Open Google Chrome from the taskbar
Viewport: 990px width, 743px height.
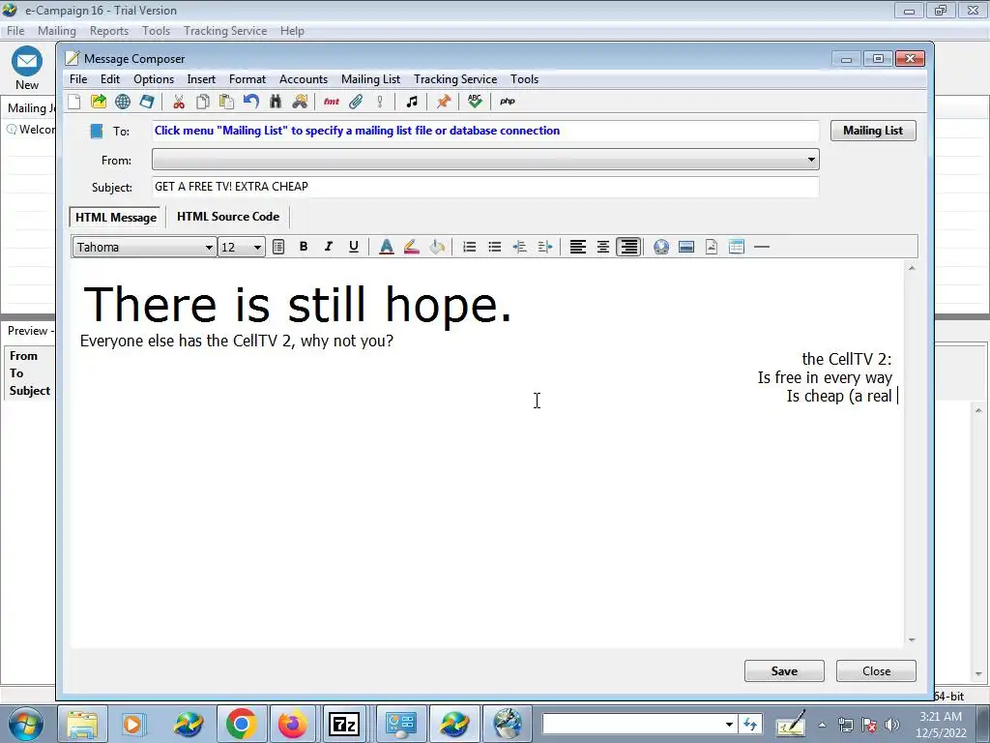point(242,724)
